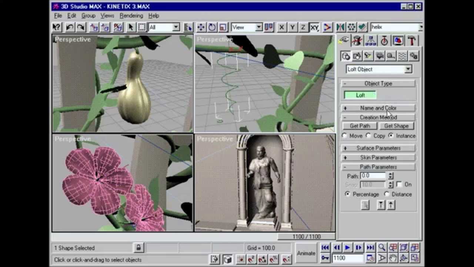Expand the Surface Parameters rollout
Screen dimensions: 474x267
click(x=378, y=148)
